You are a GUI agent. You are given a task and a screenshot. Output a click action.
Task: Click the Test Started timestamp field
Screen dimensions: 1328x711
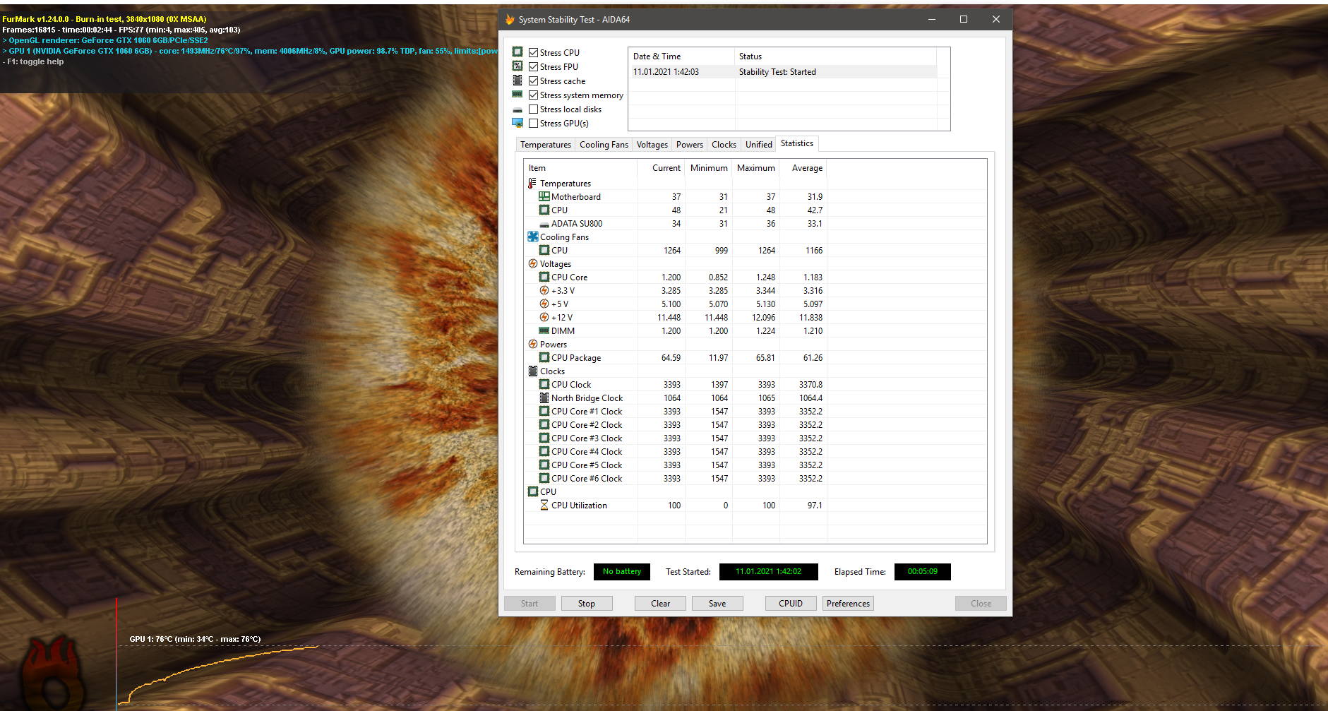pos(769,572)
